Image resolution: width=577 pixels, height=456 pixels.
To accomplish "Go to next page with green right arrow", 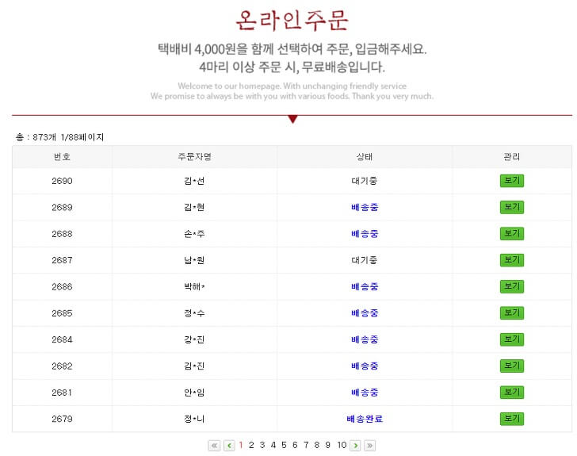I will click(x=355, y=446).
